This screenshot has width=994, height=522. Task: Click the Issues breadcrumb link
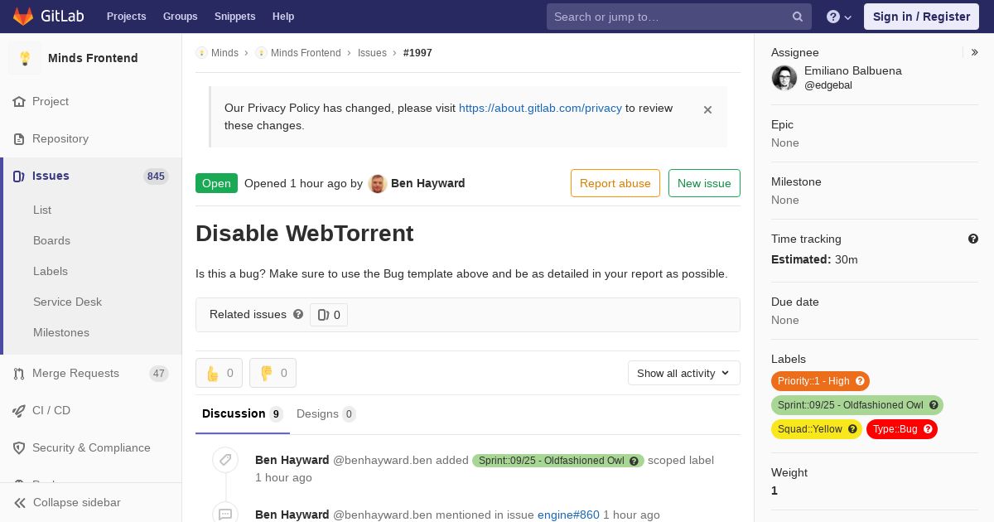click(372, 52)
